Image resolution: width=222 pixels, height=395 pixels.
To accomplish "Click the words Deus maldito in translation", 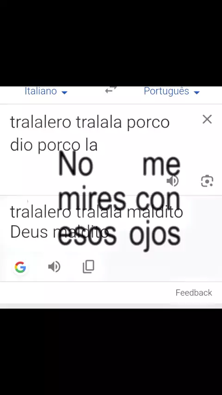I will pyautogui.click(x=60, y=232).
